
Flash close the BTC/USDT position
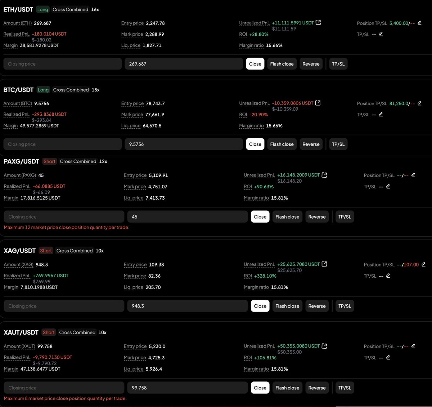(282, 144)
